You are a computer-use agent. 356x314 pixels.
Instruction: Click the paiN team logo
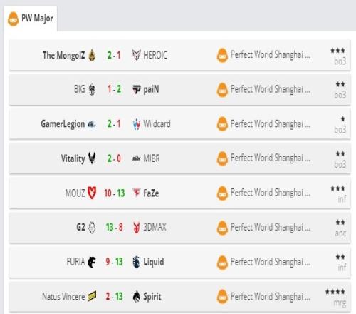(x=137, y=90)
